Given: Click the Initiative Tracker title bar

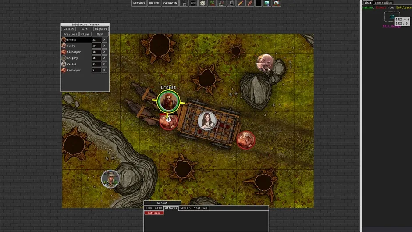Looking at the screenshot, I should [x=85, y=25].
